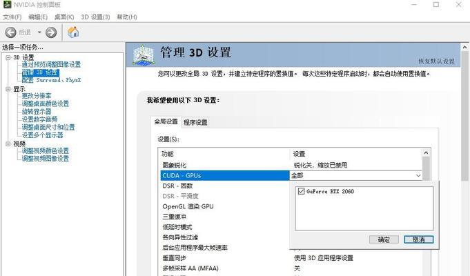Switch to the 全局设置 tab
The height and width of the screenshot is (276, 470).
(166, 121)
